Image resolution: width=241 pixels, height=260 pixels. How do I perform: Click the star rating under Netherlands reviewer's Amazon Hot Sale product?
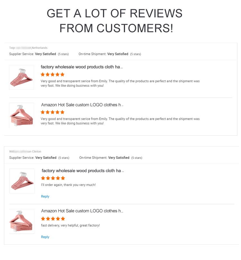[x=52, y=112]
